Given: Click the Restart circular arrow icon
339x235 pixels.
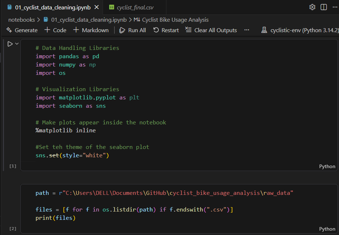Looking at the screenshot, I should click(156, 30).
